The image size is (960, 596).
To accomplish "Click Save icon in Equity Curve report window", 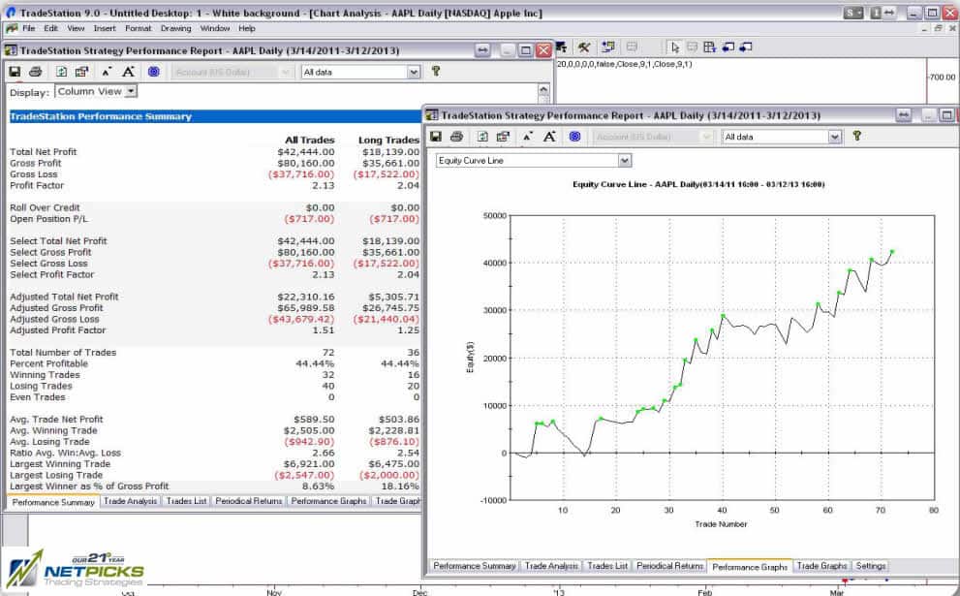I will tap(436, 137).
